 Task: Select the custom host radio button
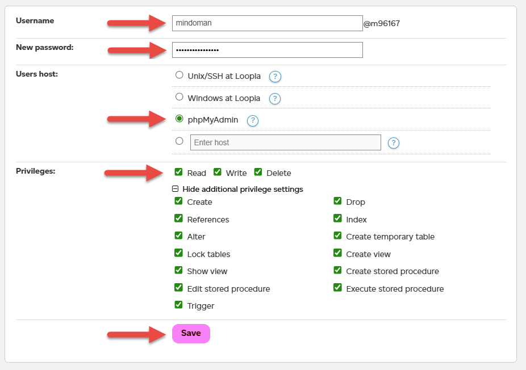(x=179, y=141)
